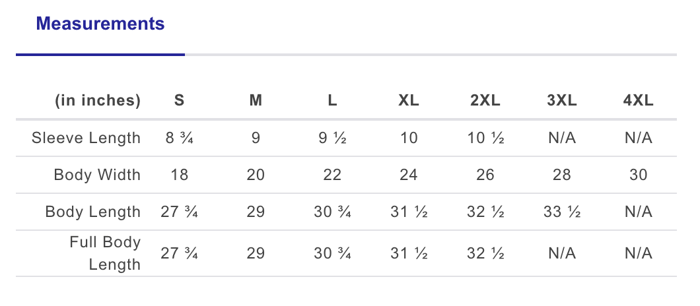700x306 pixels.
Task: Select the S size column header
Action: coord(179,101)
